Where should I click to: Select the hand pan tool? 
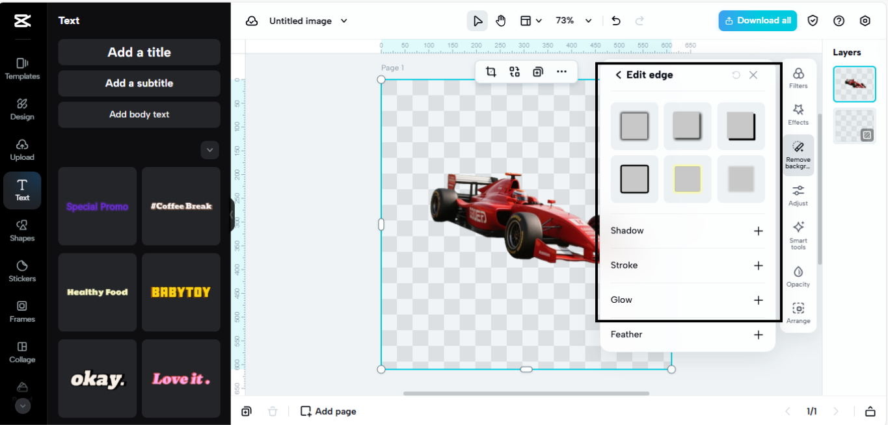500,21
